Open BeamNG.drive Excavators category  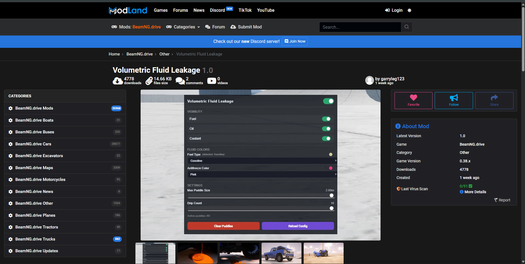click(65, 156)
